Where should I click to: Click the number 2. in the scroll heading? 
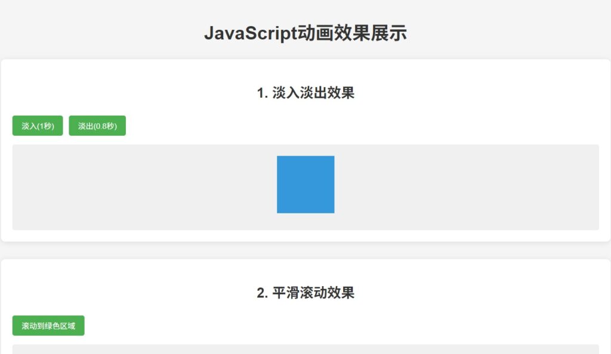(262, 293)
